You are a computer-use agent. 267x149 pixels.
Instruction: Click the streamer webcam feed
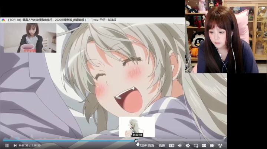click(226, 37)
